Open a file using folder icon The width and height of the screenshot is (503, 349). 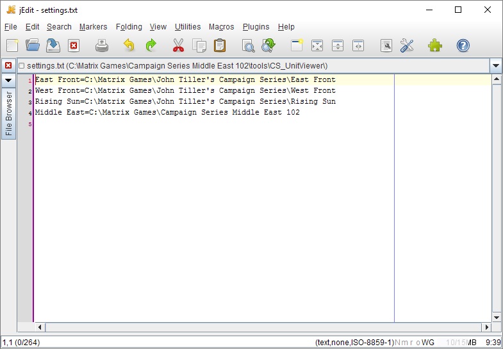click(33, 45)
